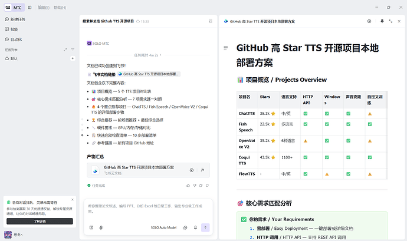Insert a slash command via the slash icon
Viewport: 407px width, 241px height.
click(91, 227)
